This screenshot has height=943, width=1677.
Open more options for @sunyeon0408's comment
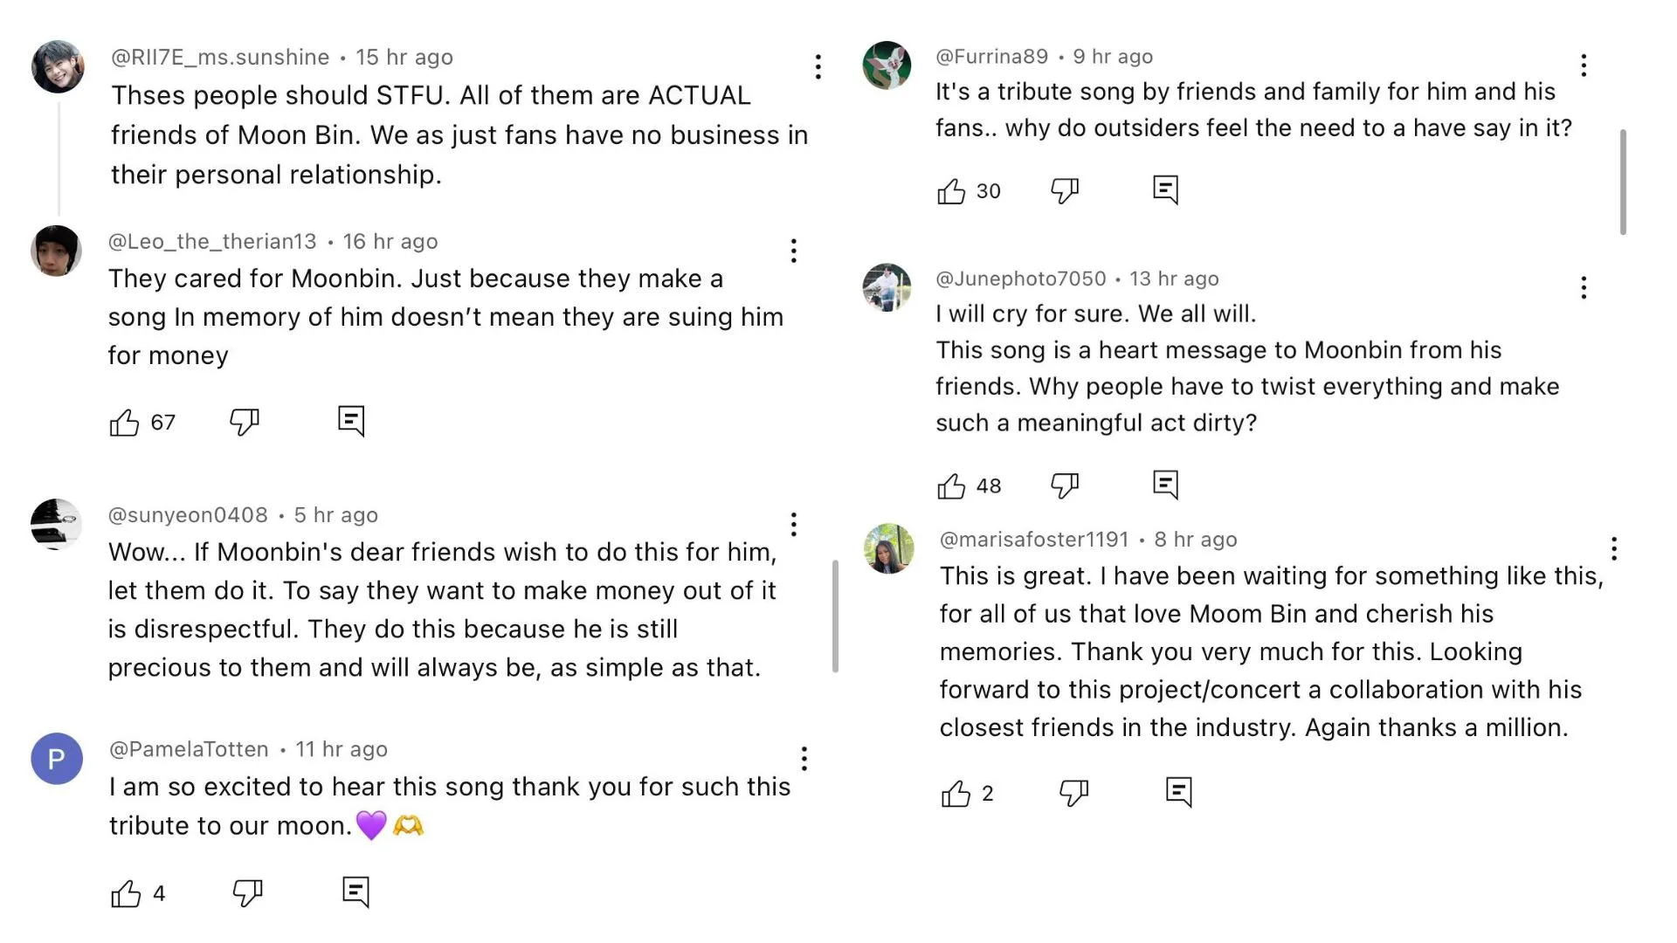(793, 525)
